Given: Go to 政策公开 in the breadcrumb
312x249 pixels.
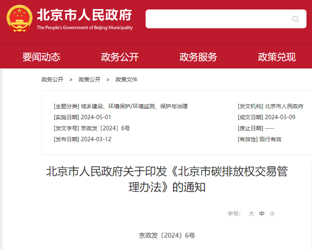Looking at the screenshot, I should 89,80.
